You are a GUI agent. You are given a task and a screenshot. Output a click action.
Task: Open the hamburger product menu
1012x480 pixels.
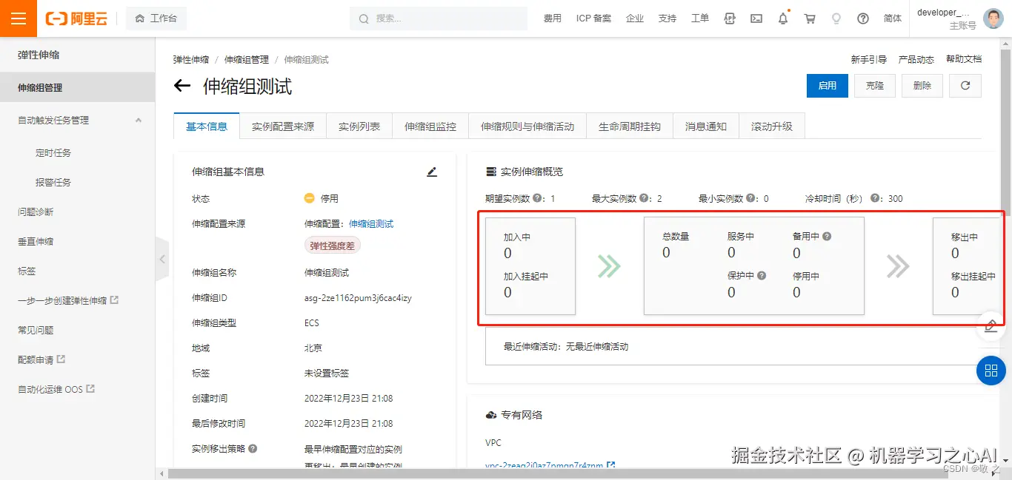click(18, 18)
